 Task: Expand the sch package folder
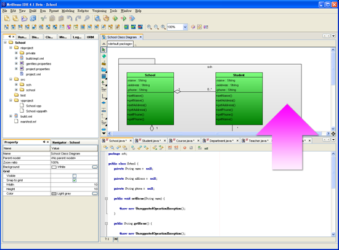pos(16,84)
